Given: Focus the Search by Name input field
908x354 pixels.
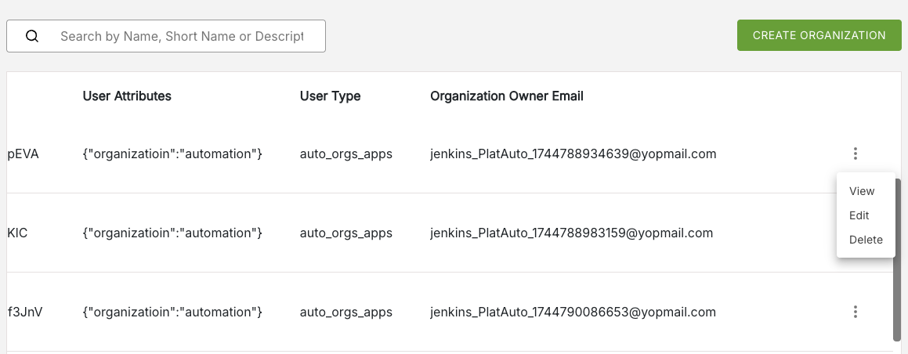Looking at the screenshot, I should coord(182,36).
